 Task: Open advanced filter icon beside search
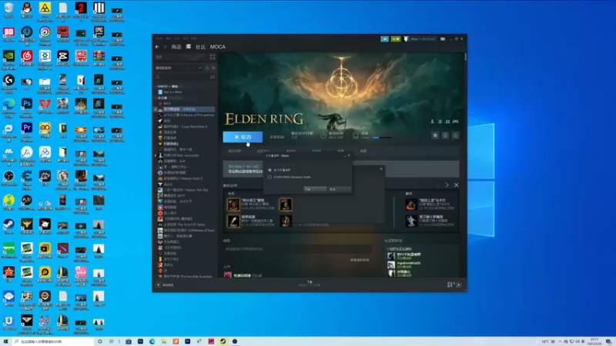(213, 78)
